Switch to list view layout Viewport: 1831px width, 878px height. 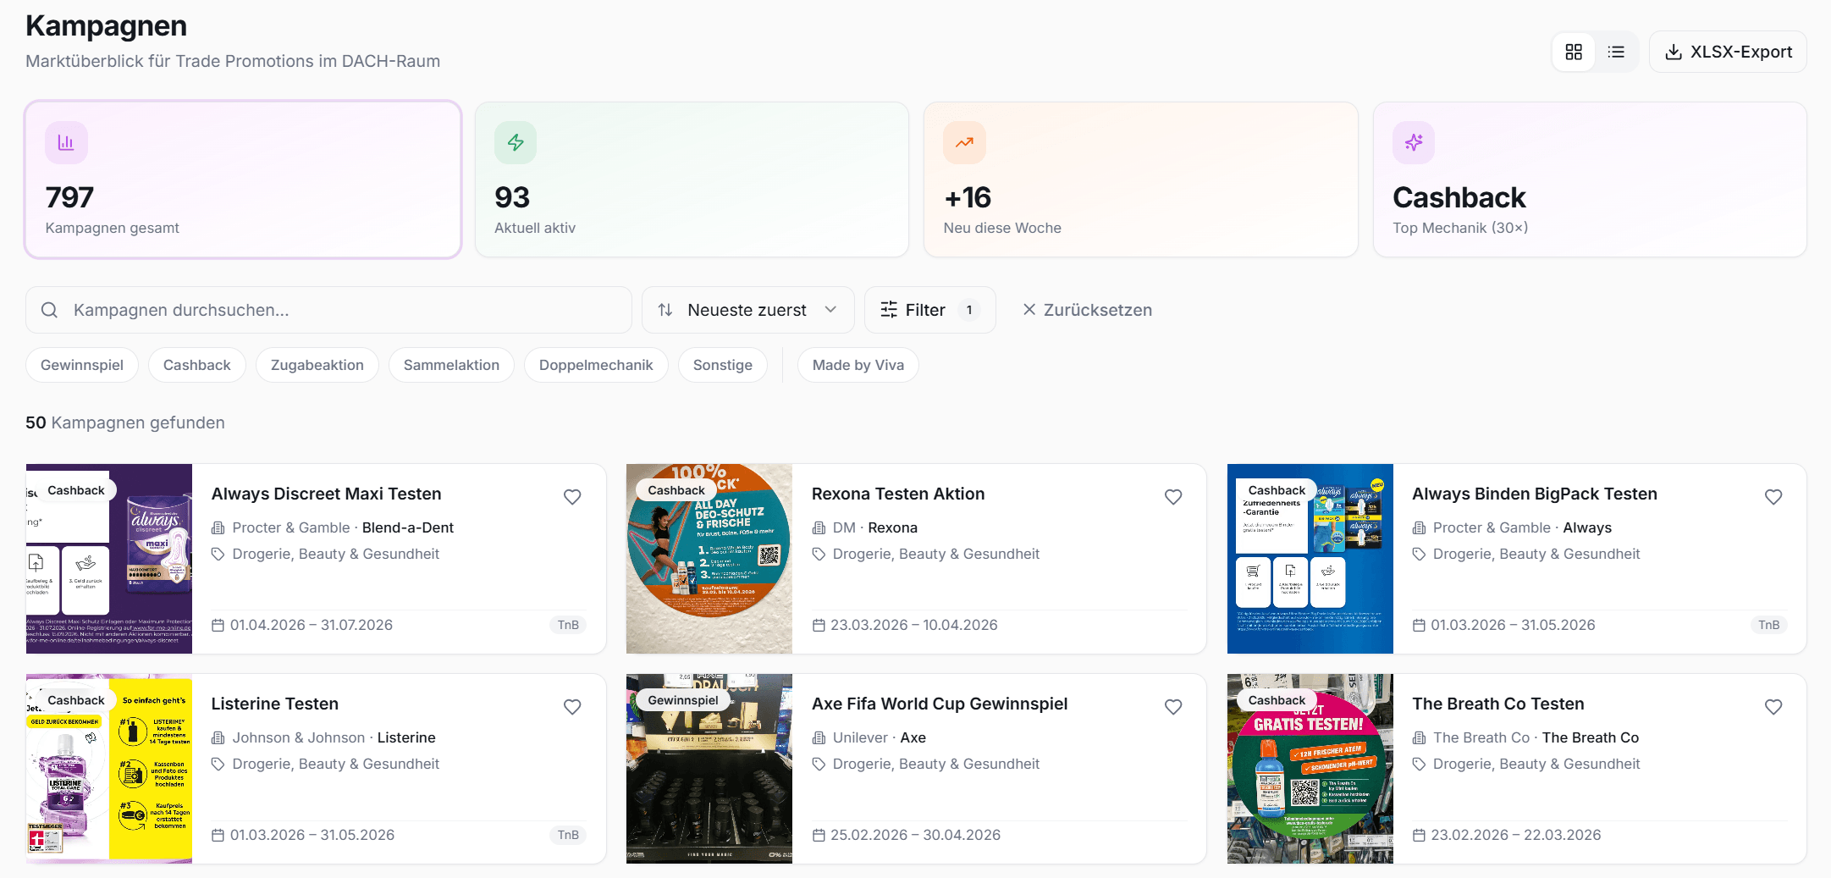[1616, 52]
